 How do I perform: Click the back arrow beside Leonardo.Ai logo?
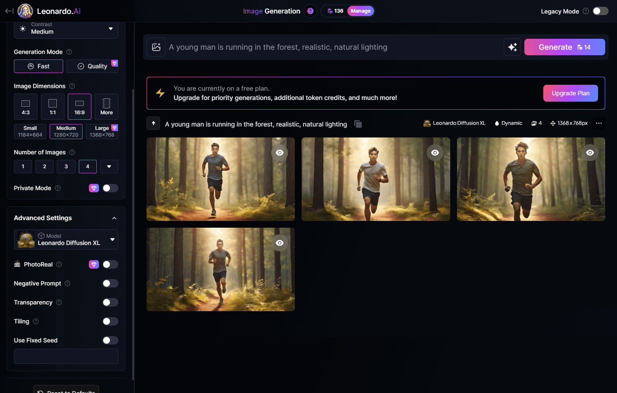[9, 11]
